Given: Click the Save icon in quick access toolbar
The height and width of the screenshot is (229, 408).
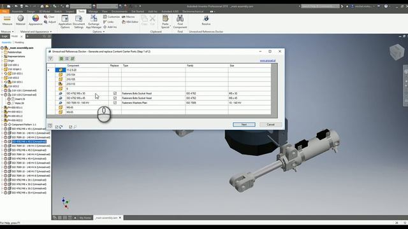Looking at the screenshot, I should click(21, 6).
